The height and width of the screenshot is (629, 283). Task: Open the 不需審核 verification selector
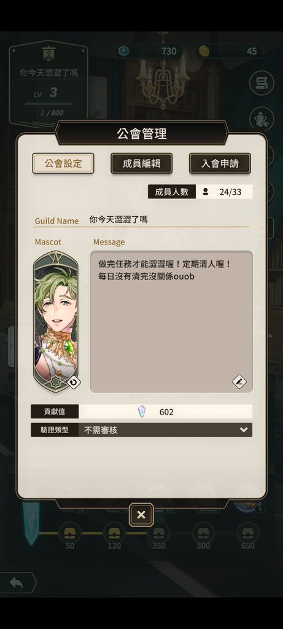[166, 429]
